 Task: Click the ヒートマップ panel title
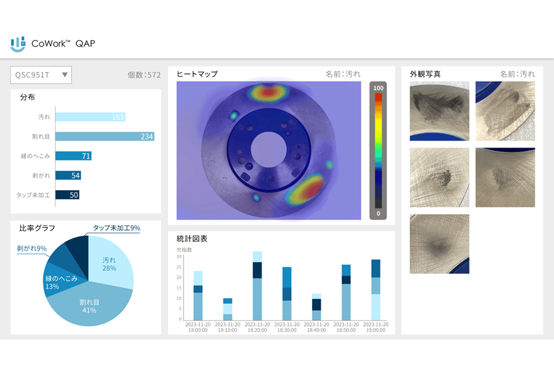click(x=197, y=74)
